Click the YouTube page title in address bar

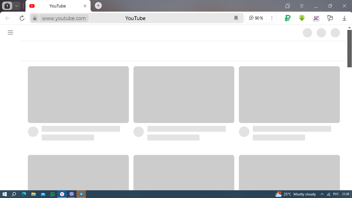click(135, 18)
